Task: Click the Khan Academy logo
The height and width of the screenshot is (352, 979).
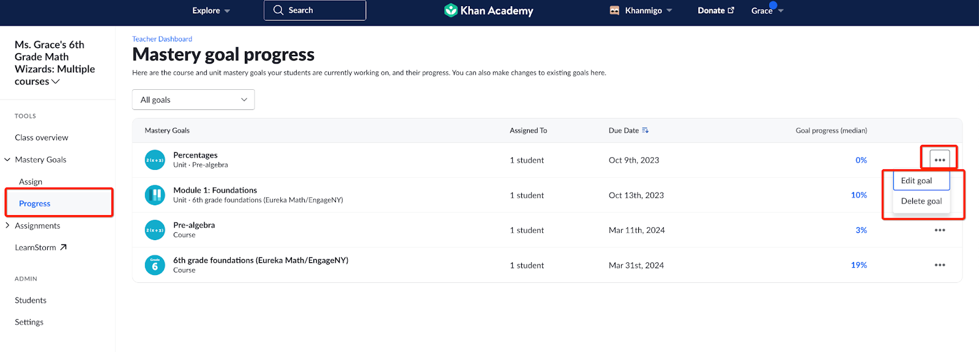Action: (x=489, y=10)
